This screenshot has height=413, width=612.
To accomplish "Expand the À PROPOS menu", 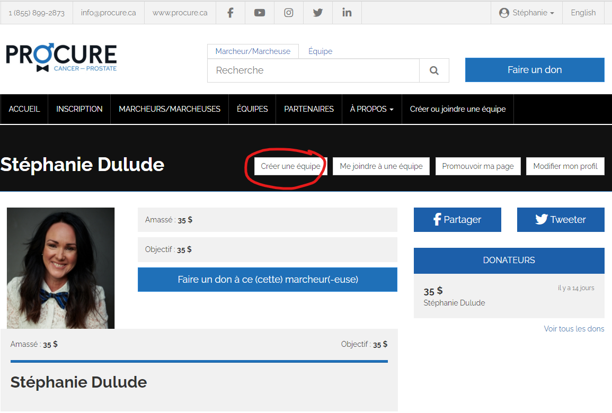I will [371, 109].
